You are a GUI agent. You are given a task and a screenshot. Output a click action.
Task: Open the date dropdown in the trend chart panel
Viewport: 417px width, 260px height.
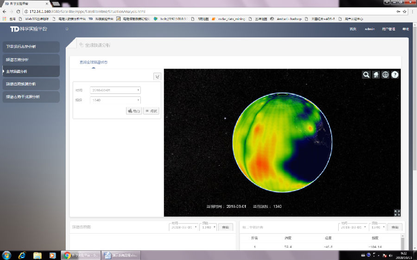[x=184, y=227]
